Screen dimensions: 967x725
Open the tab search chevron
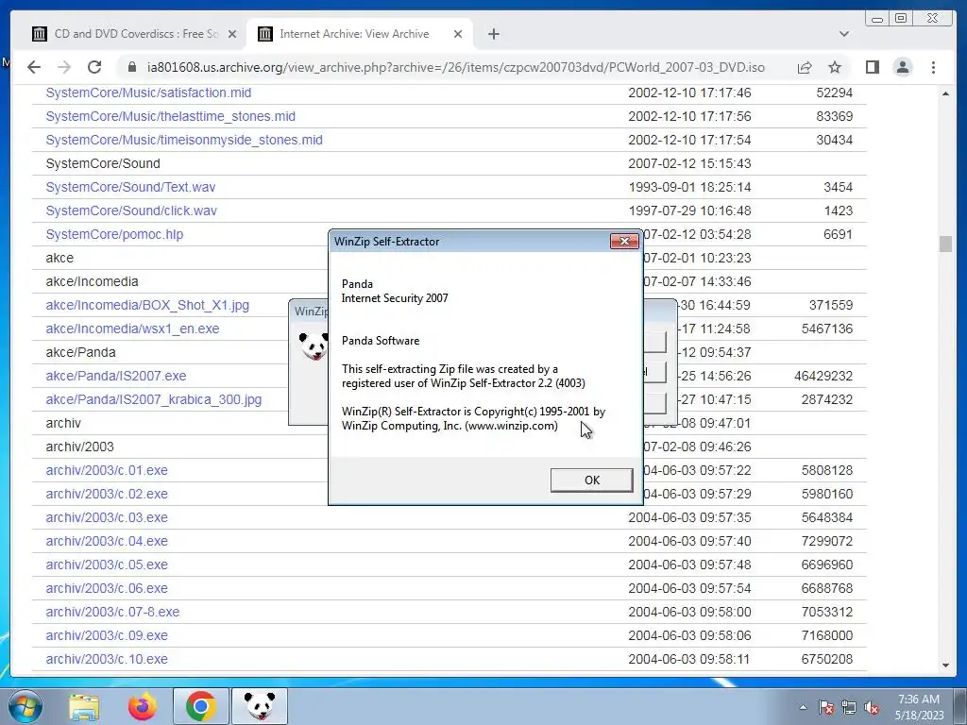844,34
